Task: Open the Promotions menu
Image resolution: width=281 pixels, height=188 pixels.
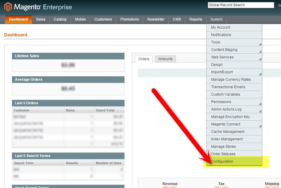Action: pos(129,19)
